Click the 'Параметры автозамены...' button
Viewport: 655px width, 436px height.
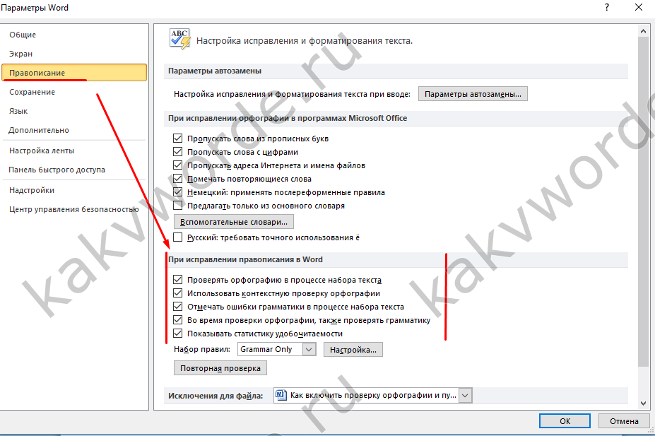(x=473, y=94)
